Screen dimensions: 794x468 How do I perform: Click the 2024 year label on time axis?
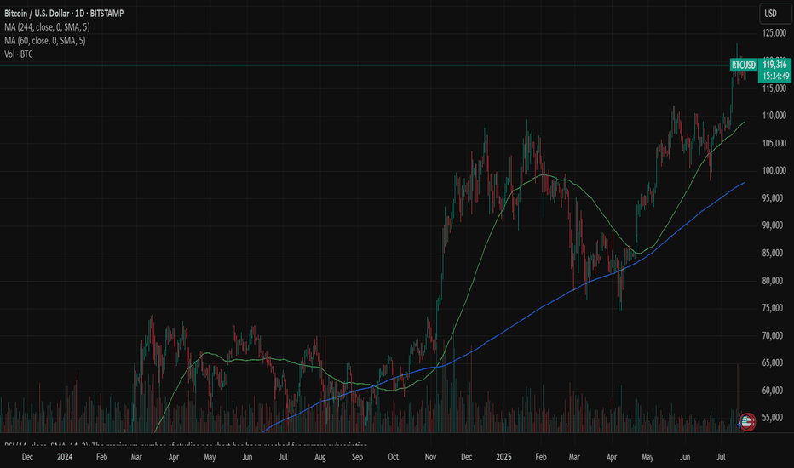65,458
